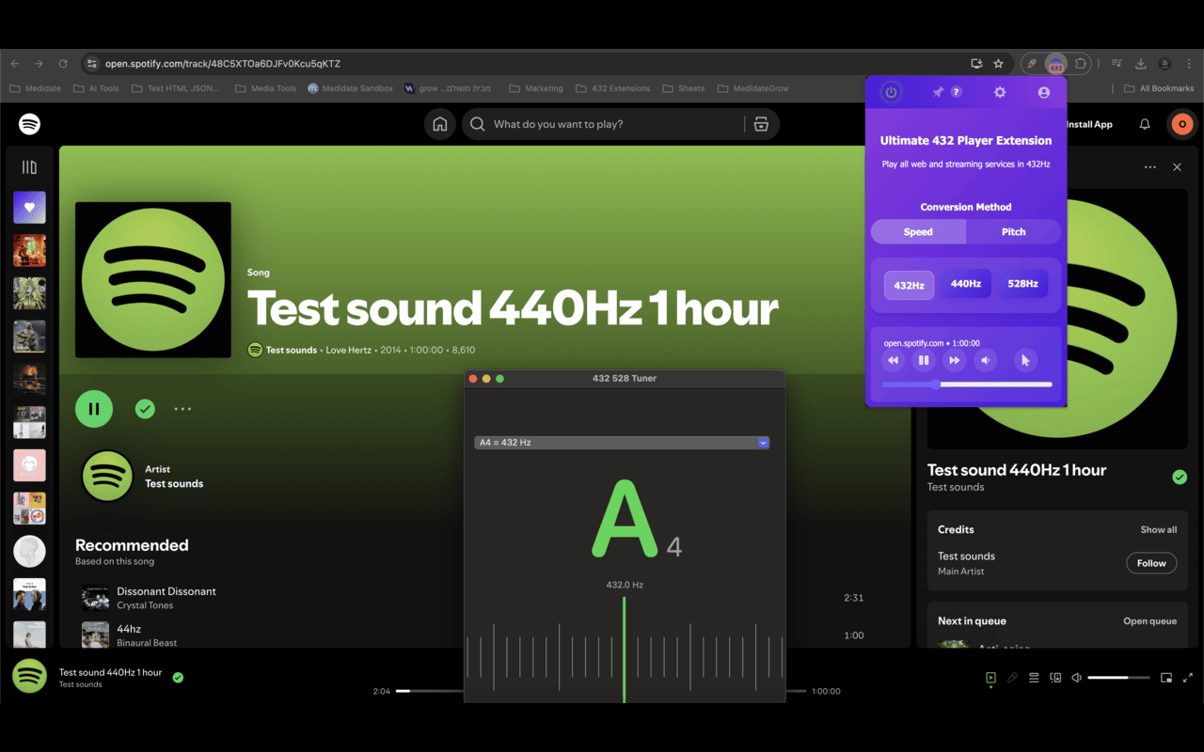Click the extension account icon
Image resolution: width=1204 pixels, height=752 pixels.
point(1042,92)
